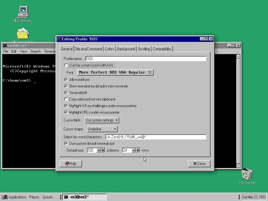This screenshot has width=268, height=201.
Task: Toggle 'Use custom default terminal size'
Action: click(66, 143)
